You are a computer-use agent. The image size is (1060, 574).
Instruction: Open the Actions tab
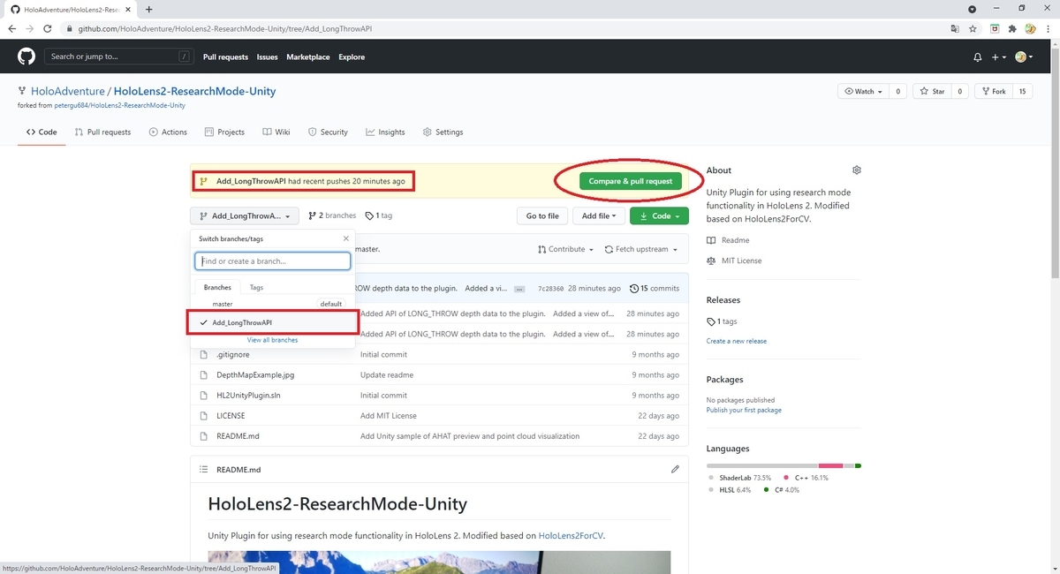pyautogui.click(x=168, y=132)
